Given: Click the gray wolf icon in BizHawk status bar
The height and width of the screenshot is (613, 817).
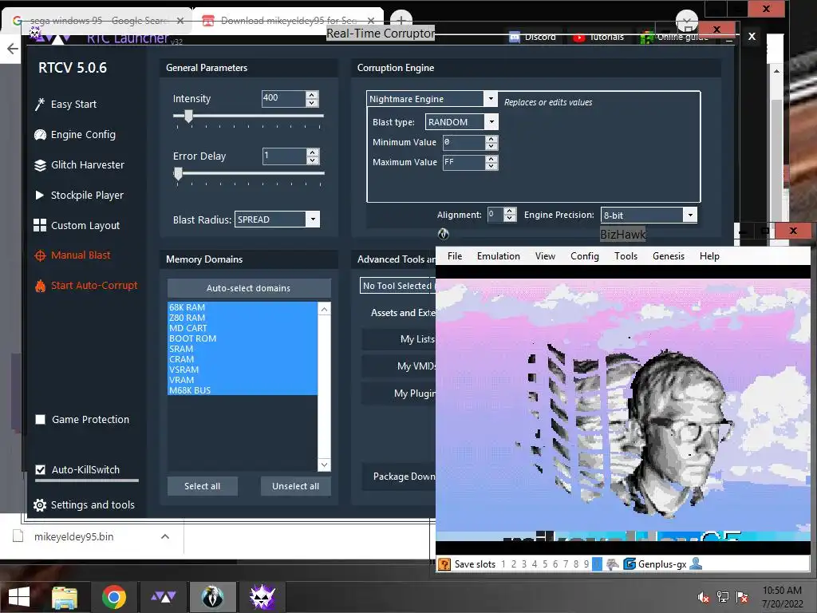Looking at the screenshot, I should 613,564.
